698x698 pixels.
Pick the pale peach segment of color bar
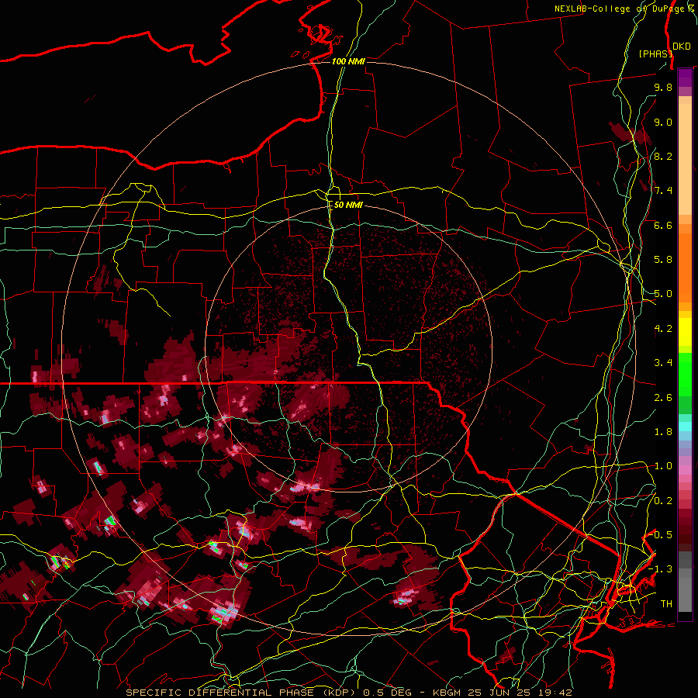[x=685, y=161]
